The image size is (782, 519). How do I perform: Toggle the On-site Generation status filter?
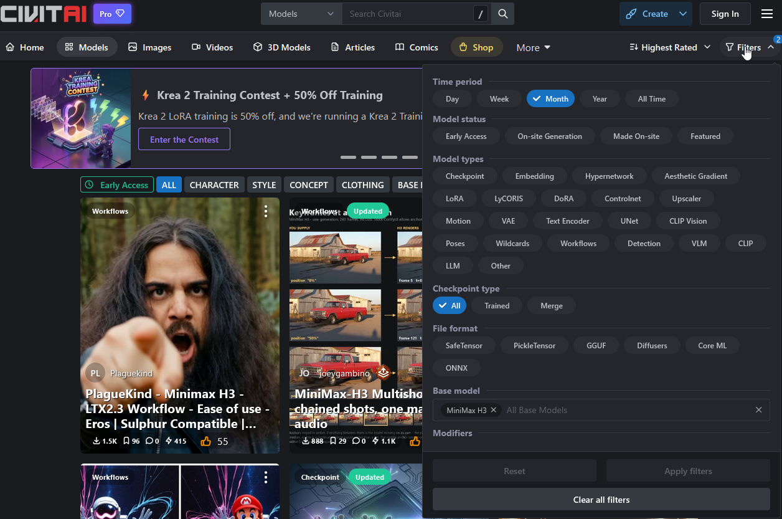pos(550,136)
